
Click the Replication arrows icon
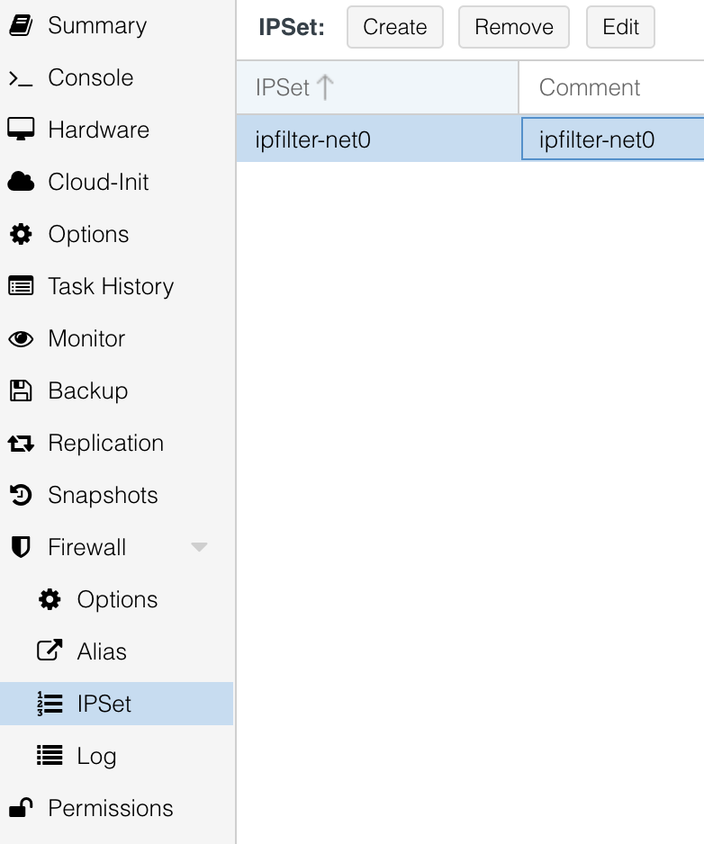[x=21, y=444]
